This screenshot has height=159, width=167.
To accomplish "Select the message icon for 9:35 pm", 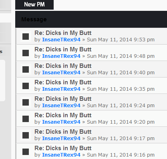I will click(26, 86).
